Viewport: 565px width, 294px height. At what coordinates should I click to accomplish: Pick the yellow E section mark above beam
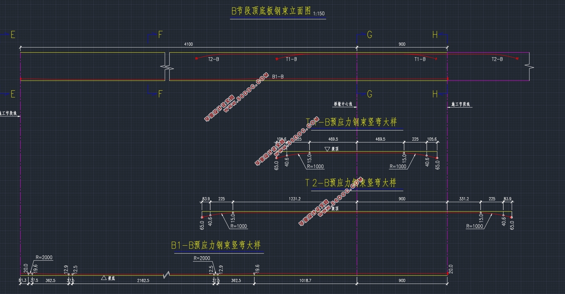[x=13, y=35]
